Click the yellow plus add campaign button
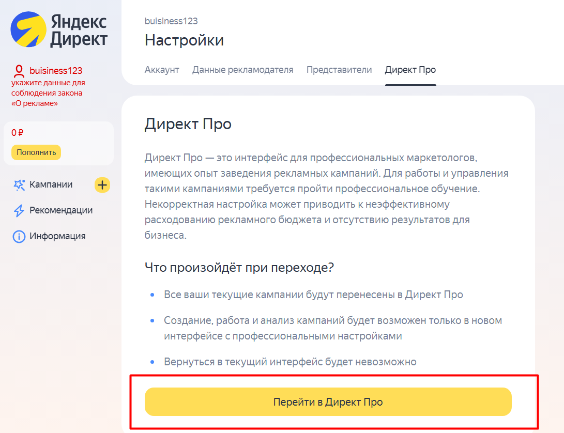The image size is (564, 433). point(102,185)
